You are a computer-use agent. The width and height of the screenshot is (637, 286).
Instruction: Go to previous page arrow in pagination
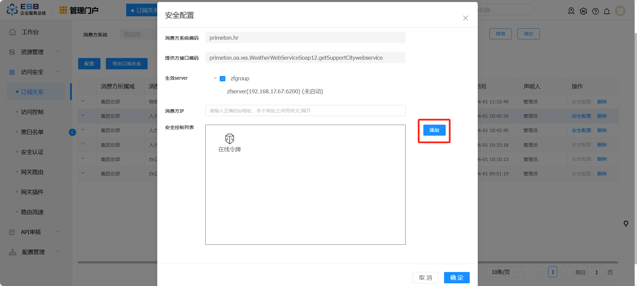pos(538,272)
